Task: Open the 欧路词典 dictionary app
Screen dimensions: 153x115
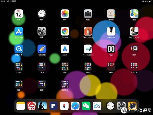Action: tap(19, 49)
